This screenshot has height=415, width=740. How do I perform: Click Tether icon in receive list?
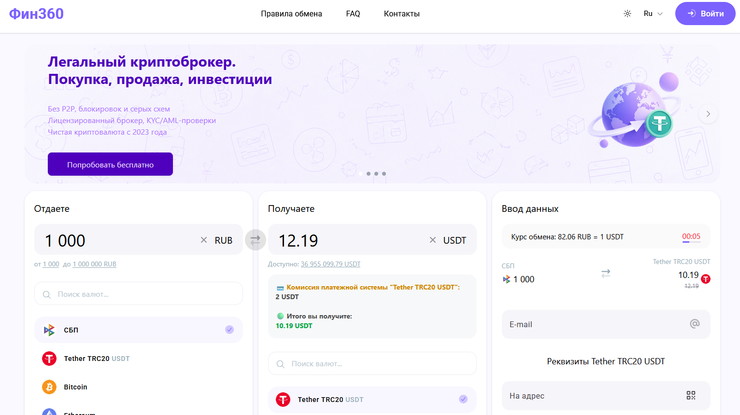pos(283,400)
